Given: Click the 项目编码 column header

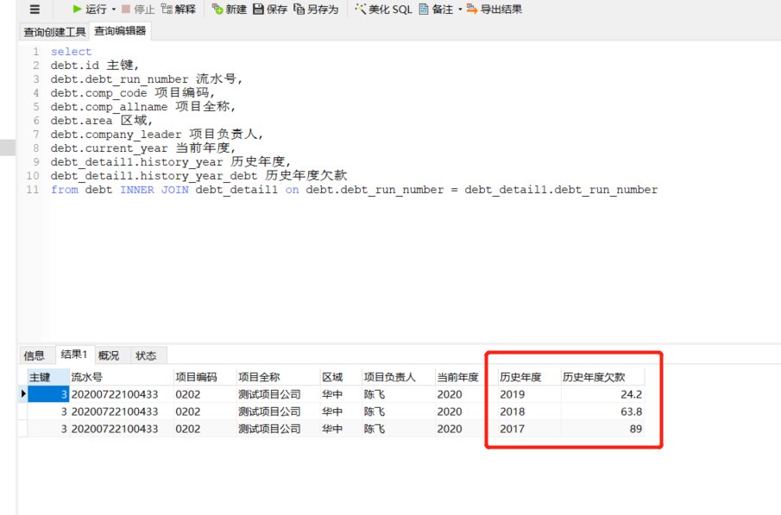Looking at the screenshot, I should (205, 377).
